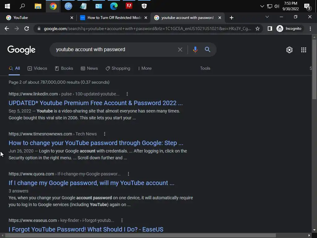This screenshot has height=238, width=317.
Task: Reload the current page
Action: pos(27,29)
